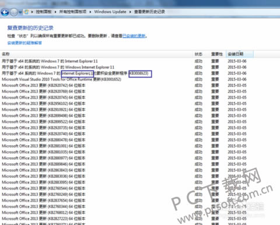This screenshot has height=225, width=280.
Task: Select Office 2013 update KB2956102 row
Action: click(x=124, y=104)
